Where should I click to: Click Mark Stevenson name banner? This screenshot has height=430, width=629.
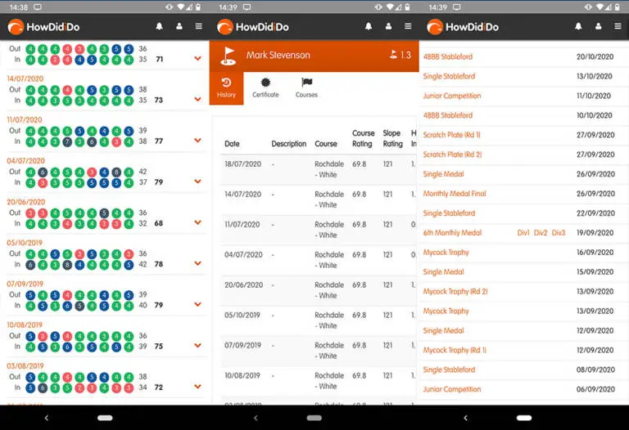(x=278, y=56)
